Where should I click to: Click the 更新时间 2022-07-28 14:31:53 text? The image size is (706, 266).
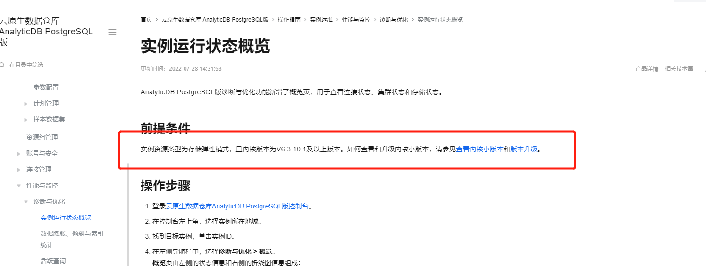click(181, 69)
